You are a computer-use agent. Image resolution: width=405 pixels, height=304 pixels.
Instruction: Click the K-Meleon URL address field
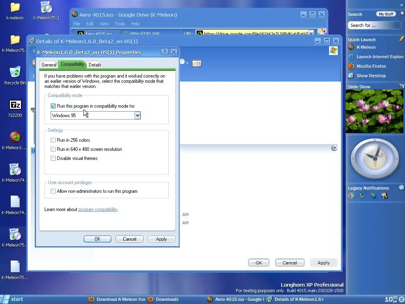coord(252,33)
